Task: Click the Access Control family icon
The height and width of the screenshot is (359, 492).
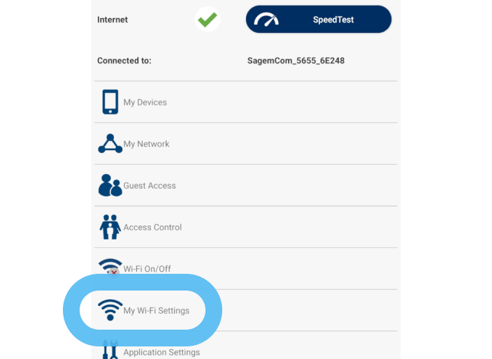Action: pyautogui.click(x=110, y=227)
